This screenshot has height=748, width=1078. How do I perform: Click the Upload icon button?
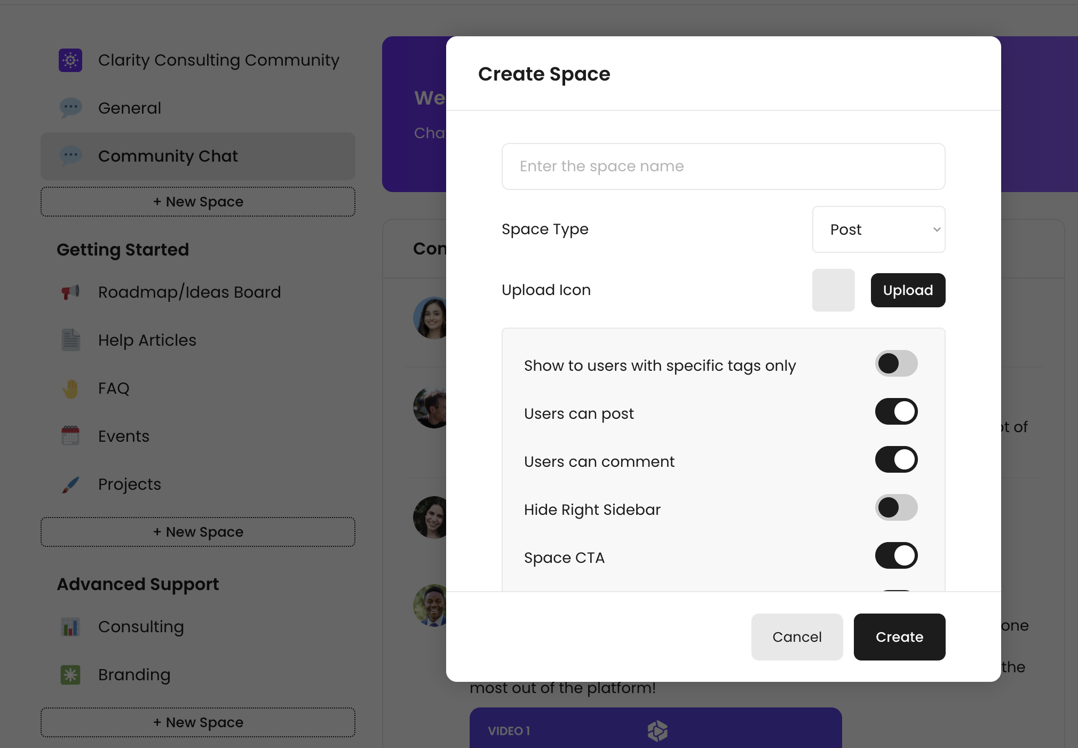pos(908,290)
